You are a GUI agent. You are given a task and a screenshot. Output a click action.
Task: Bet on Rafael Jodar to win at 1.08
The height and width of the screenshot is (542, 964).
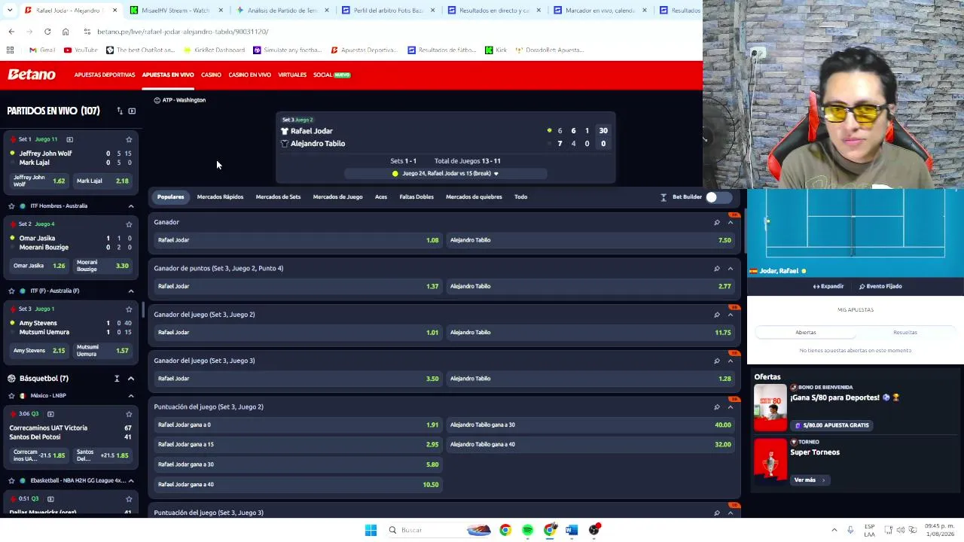pyautogui.click(x=297, y=240)
